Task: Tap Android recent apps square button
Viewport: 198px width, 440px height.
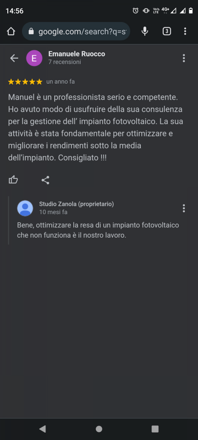Action: point(155,429)
